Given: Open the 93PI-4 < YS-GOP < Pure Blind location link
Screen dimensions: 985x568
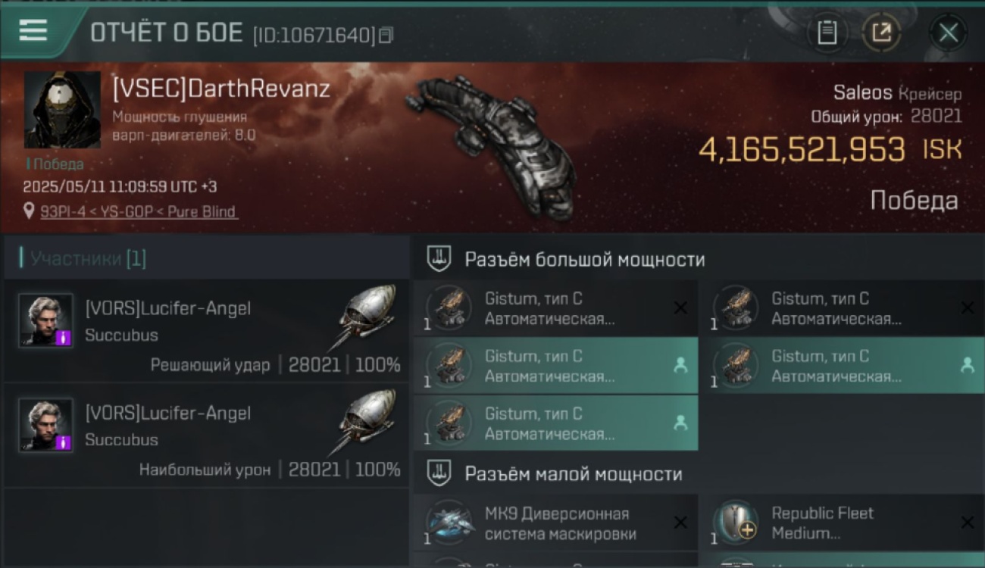Looking at the screenshot, I should click(139, 212).
